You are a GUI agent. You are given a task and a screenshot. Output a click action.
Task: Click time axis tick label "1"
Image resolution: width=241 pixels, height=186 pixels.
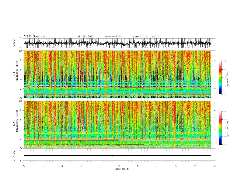point(43,166)
